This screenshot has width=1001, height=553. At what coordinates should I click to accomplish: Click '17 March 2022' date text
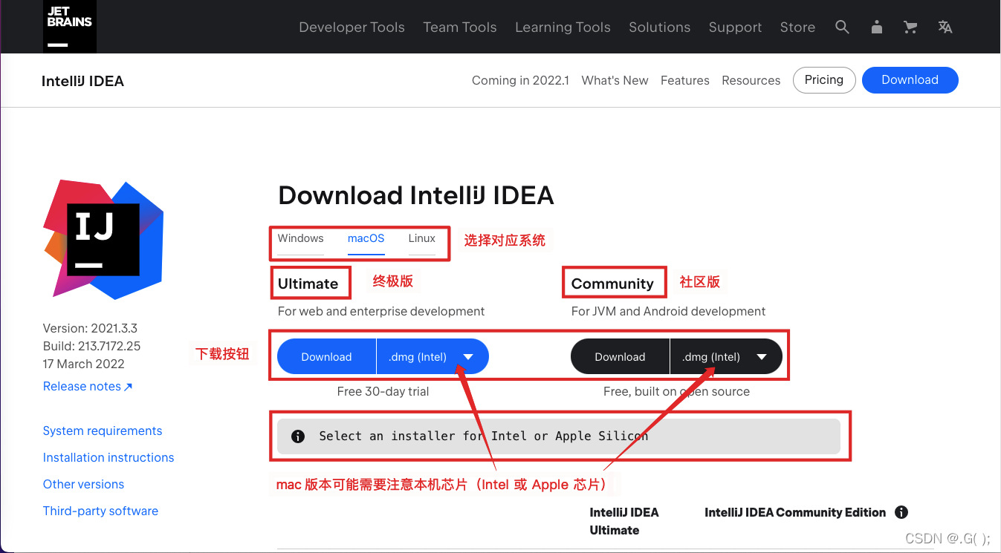click(83, 364)
